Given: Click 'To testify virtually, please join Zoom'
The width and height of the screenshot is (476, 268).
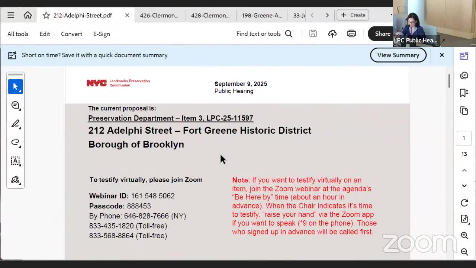Looking at the screenshot, I should (146, 180).
